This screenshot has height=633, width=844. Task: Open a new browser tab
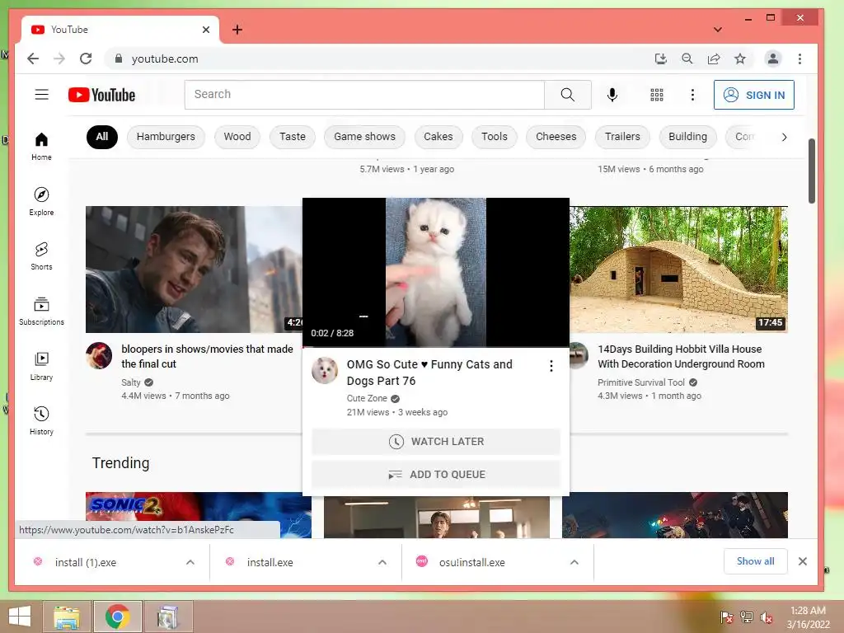(x=237, y=30)
